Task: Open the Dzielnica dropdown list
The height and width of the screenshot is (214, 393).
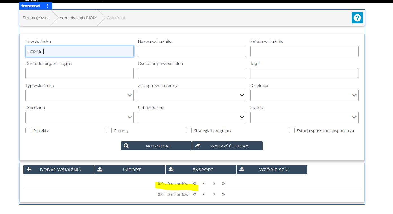Action: (x=304, y=95)
